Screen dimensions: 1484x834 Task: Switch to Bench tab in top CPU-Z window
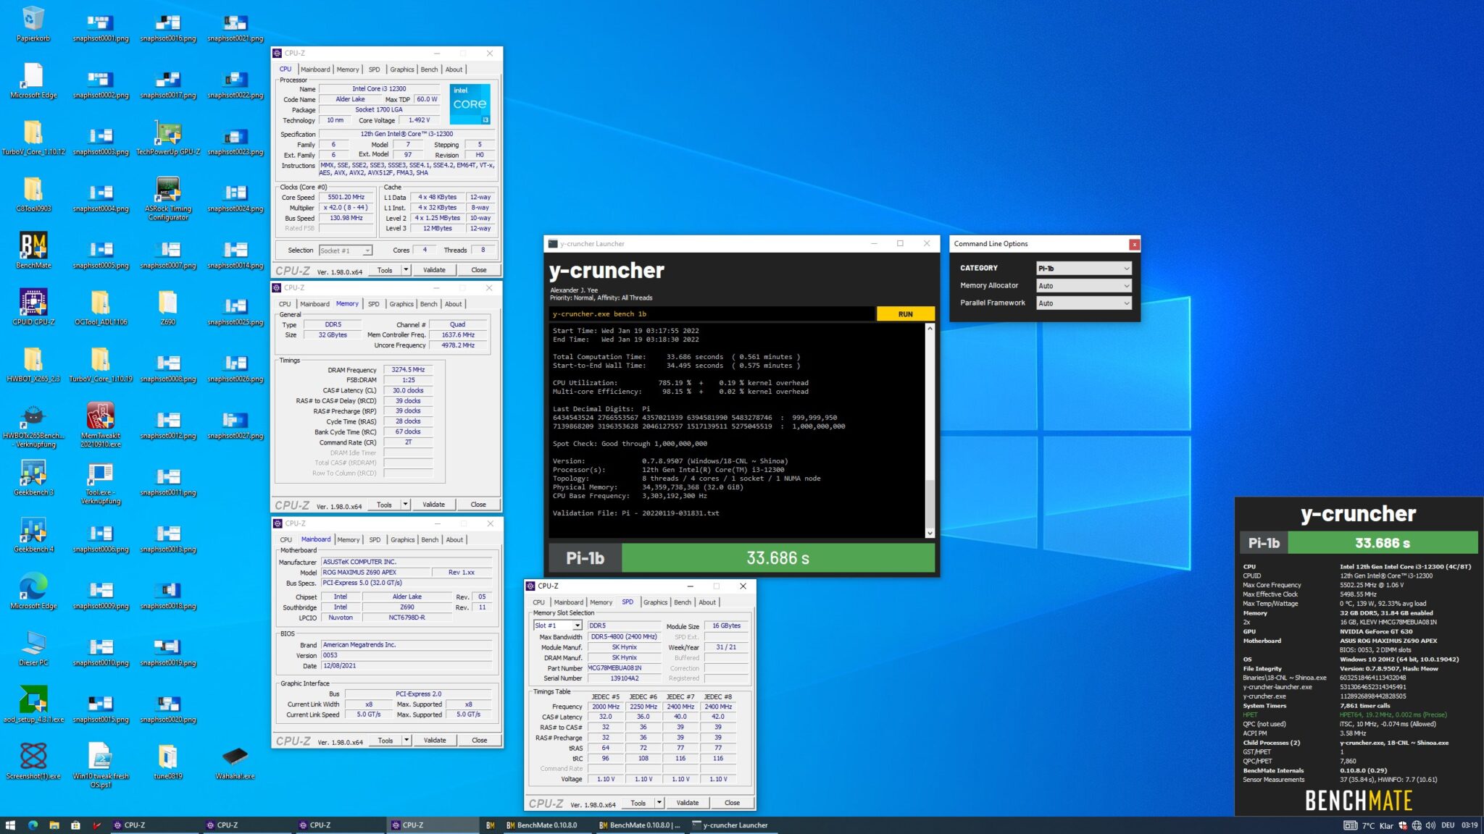[x=429, y=69]
